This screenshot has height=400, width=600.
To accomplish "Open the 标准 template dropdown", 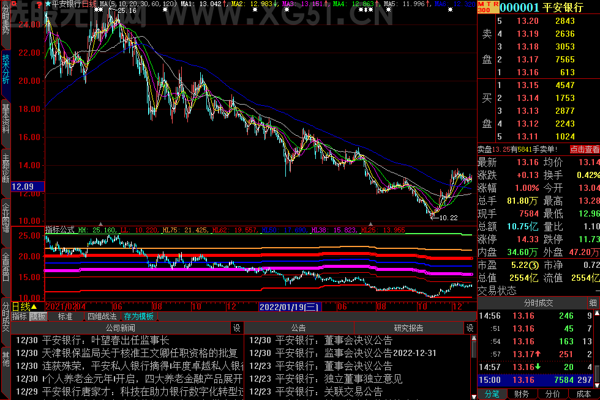I will click(x=65, y=316).
